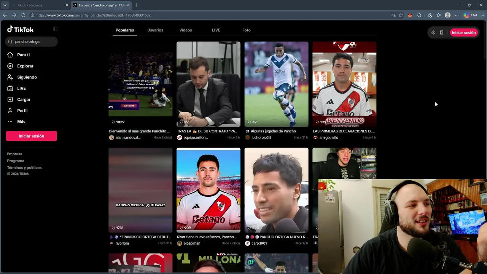The height and width of the screenshot is (274, 487).
Task: Expand the tab list dropdown arrow
Action: click(x=5, y=5)
